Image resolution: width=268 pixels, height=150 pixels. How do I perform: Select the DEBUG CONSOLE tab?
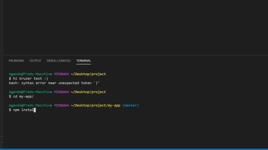59,61
